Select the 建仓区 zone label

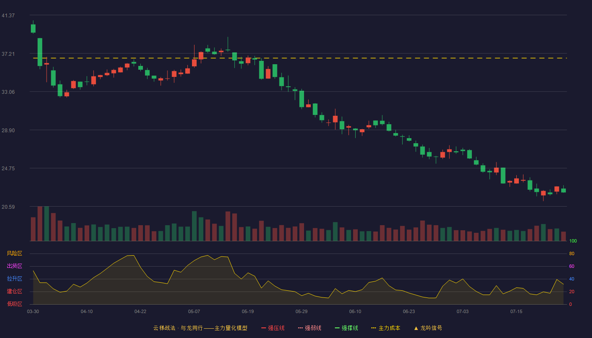[14, 292]
